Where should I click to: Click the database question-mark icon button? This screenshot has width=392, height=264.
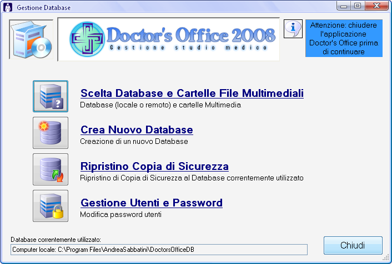pos(51,96)
